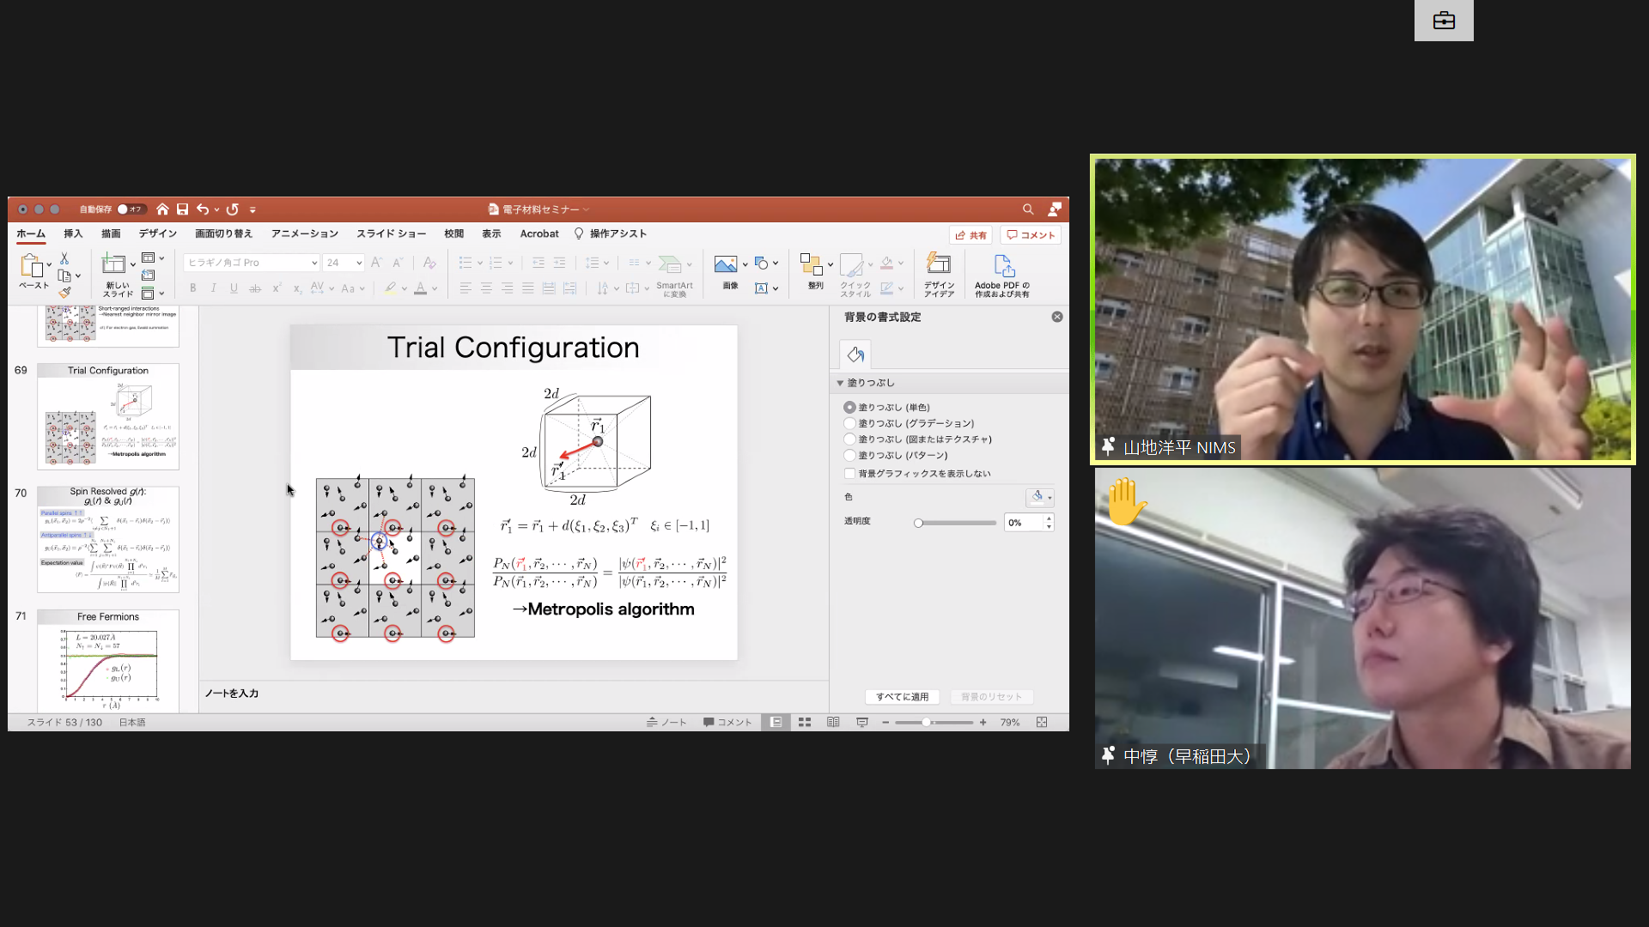The height and width of the screenshot is (927, 1649).
Task: Click the zoom slider in the status bar
Action: point(934,723)
